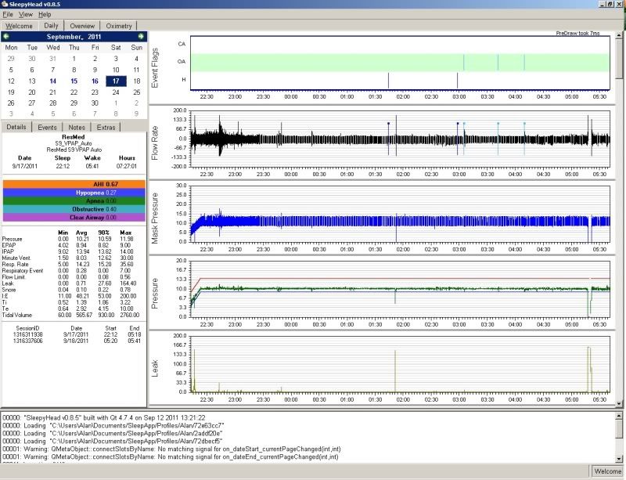This screenshot has width=626, height=480.
Task: Click the SleepyHead title bar icon
Action: [5, 4]
